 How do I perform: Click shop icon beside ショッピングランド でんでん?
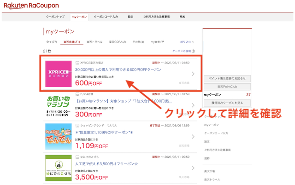77,126
